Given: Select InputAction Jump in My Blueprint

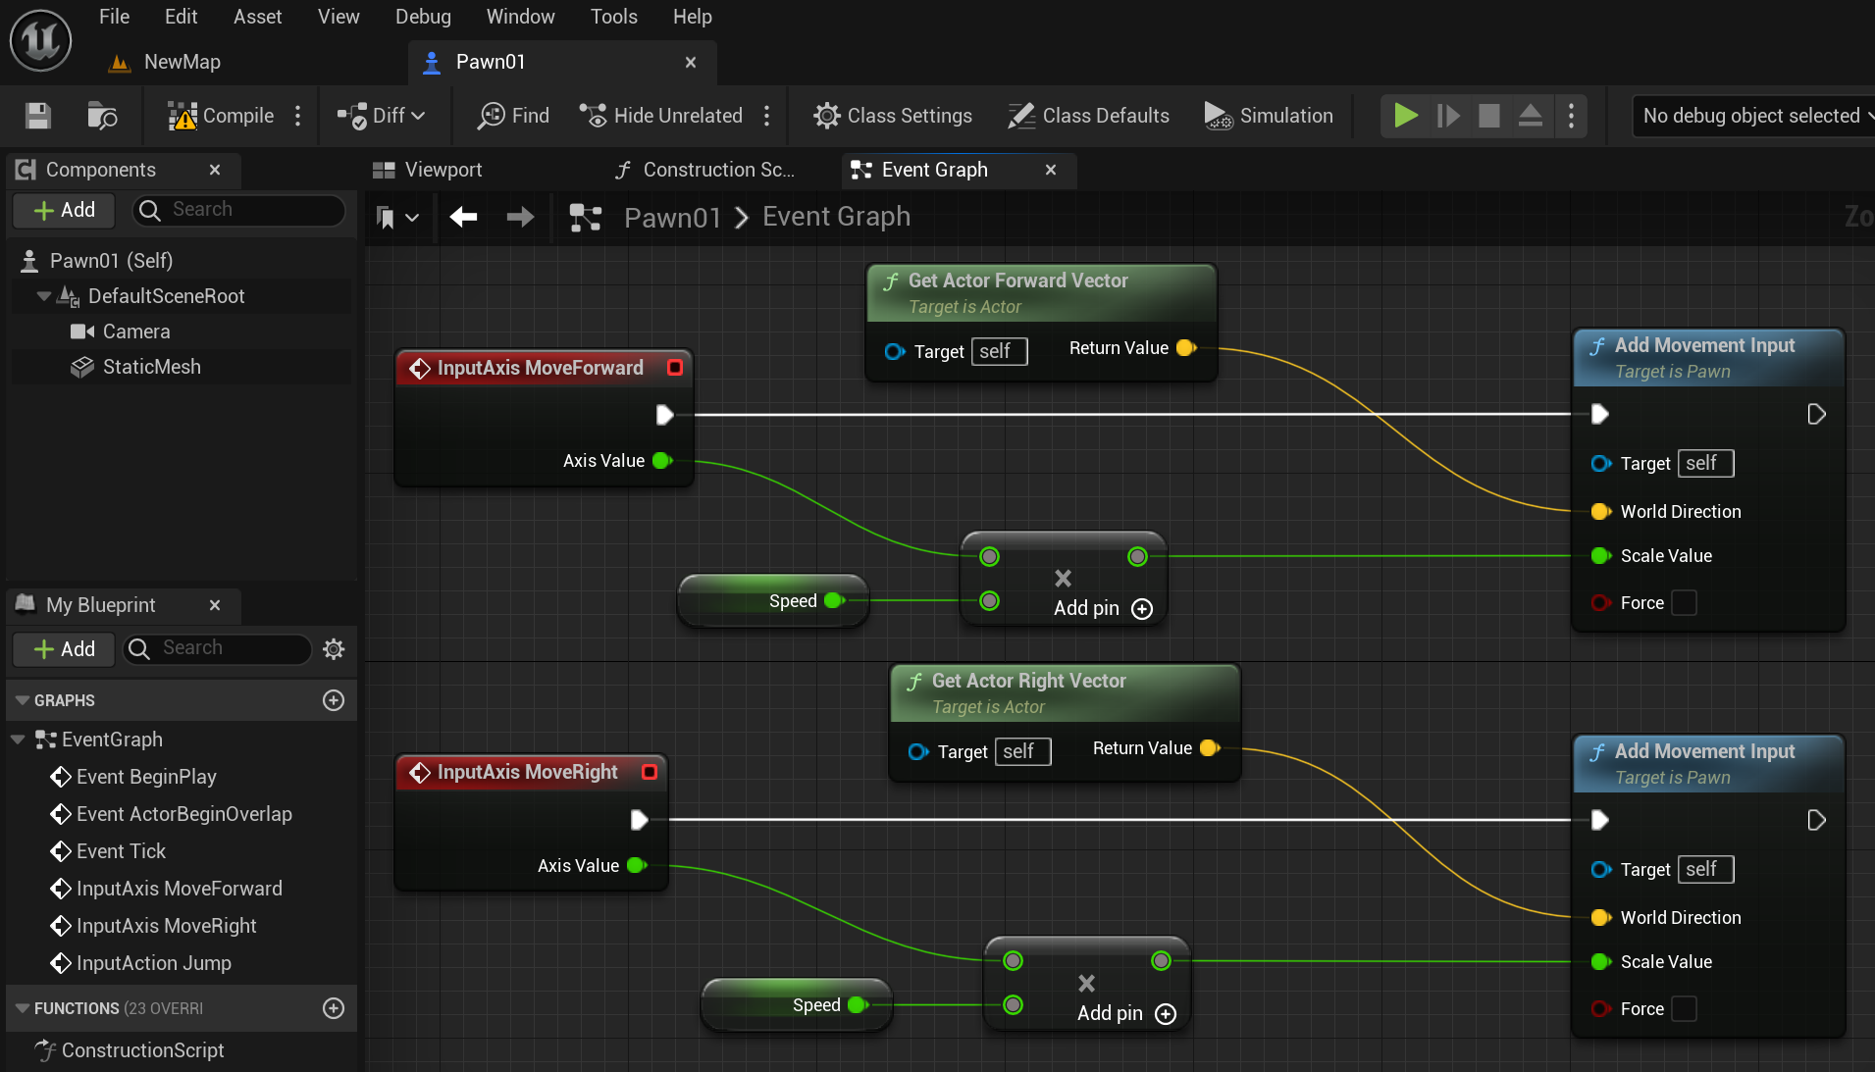Looking at the screenshot, I should click(141, 963).
